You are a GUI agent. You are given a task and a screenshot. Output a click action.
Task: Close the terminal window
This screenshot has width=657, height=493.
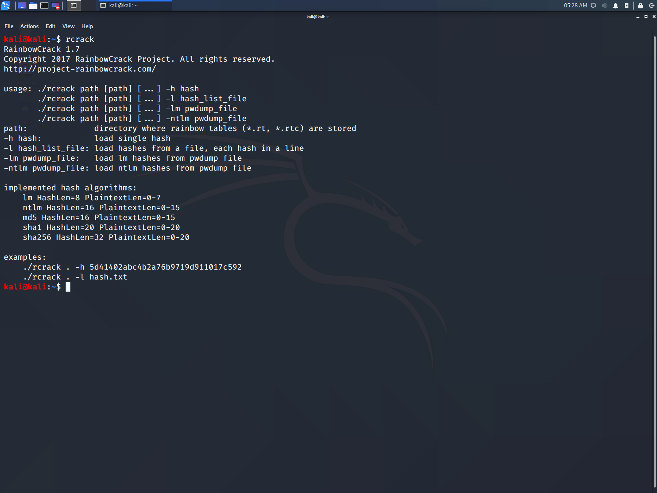(654, 17)
